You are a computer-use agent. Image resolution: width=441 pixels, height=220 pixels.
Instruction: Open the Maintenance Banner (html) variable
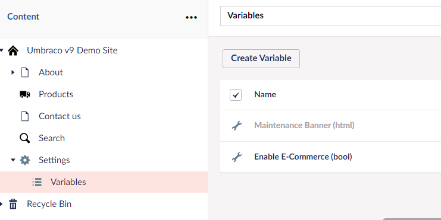304,125
